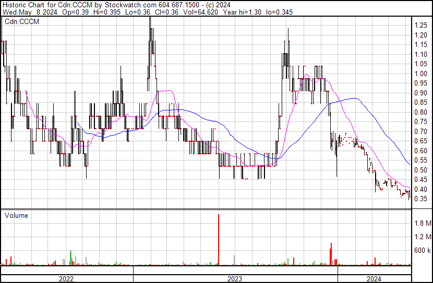Click the 0.35 price axis label
The image size is (433, 283).
[421, 199]
